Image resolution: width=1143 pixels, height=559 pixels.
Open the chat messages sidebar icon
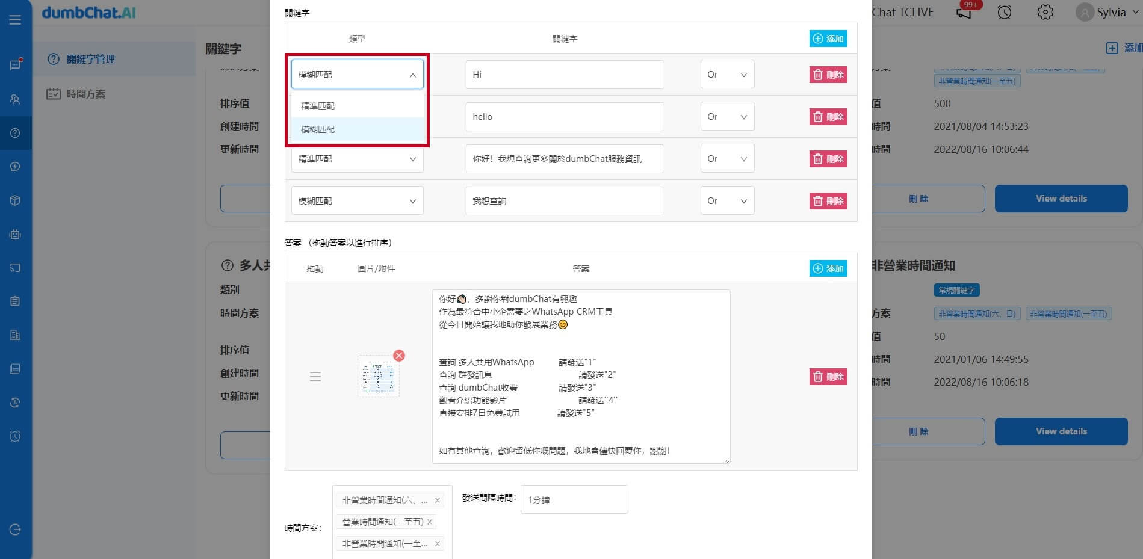[x=15, y=64]
